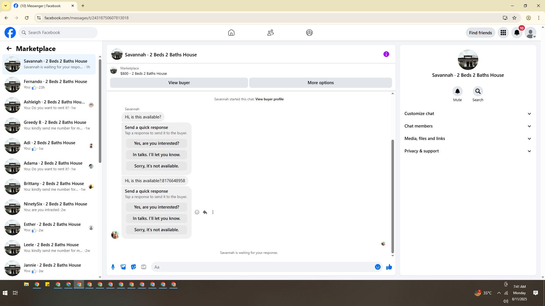Toggle the conversation information panel
This screenshot has height=306, width=545.
(x=386, y=54)
